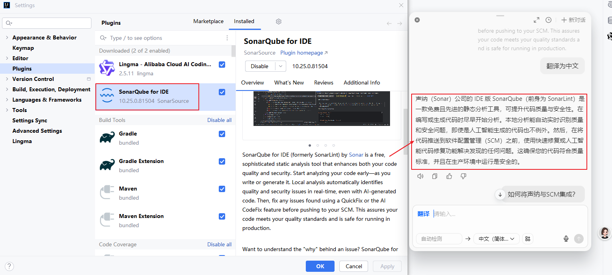The width and height of the screenshot is (612, 275).
Task: Click the assistant avatar on the right edge
Action: (x=605, y=233)
